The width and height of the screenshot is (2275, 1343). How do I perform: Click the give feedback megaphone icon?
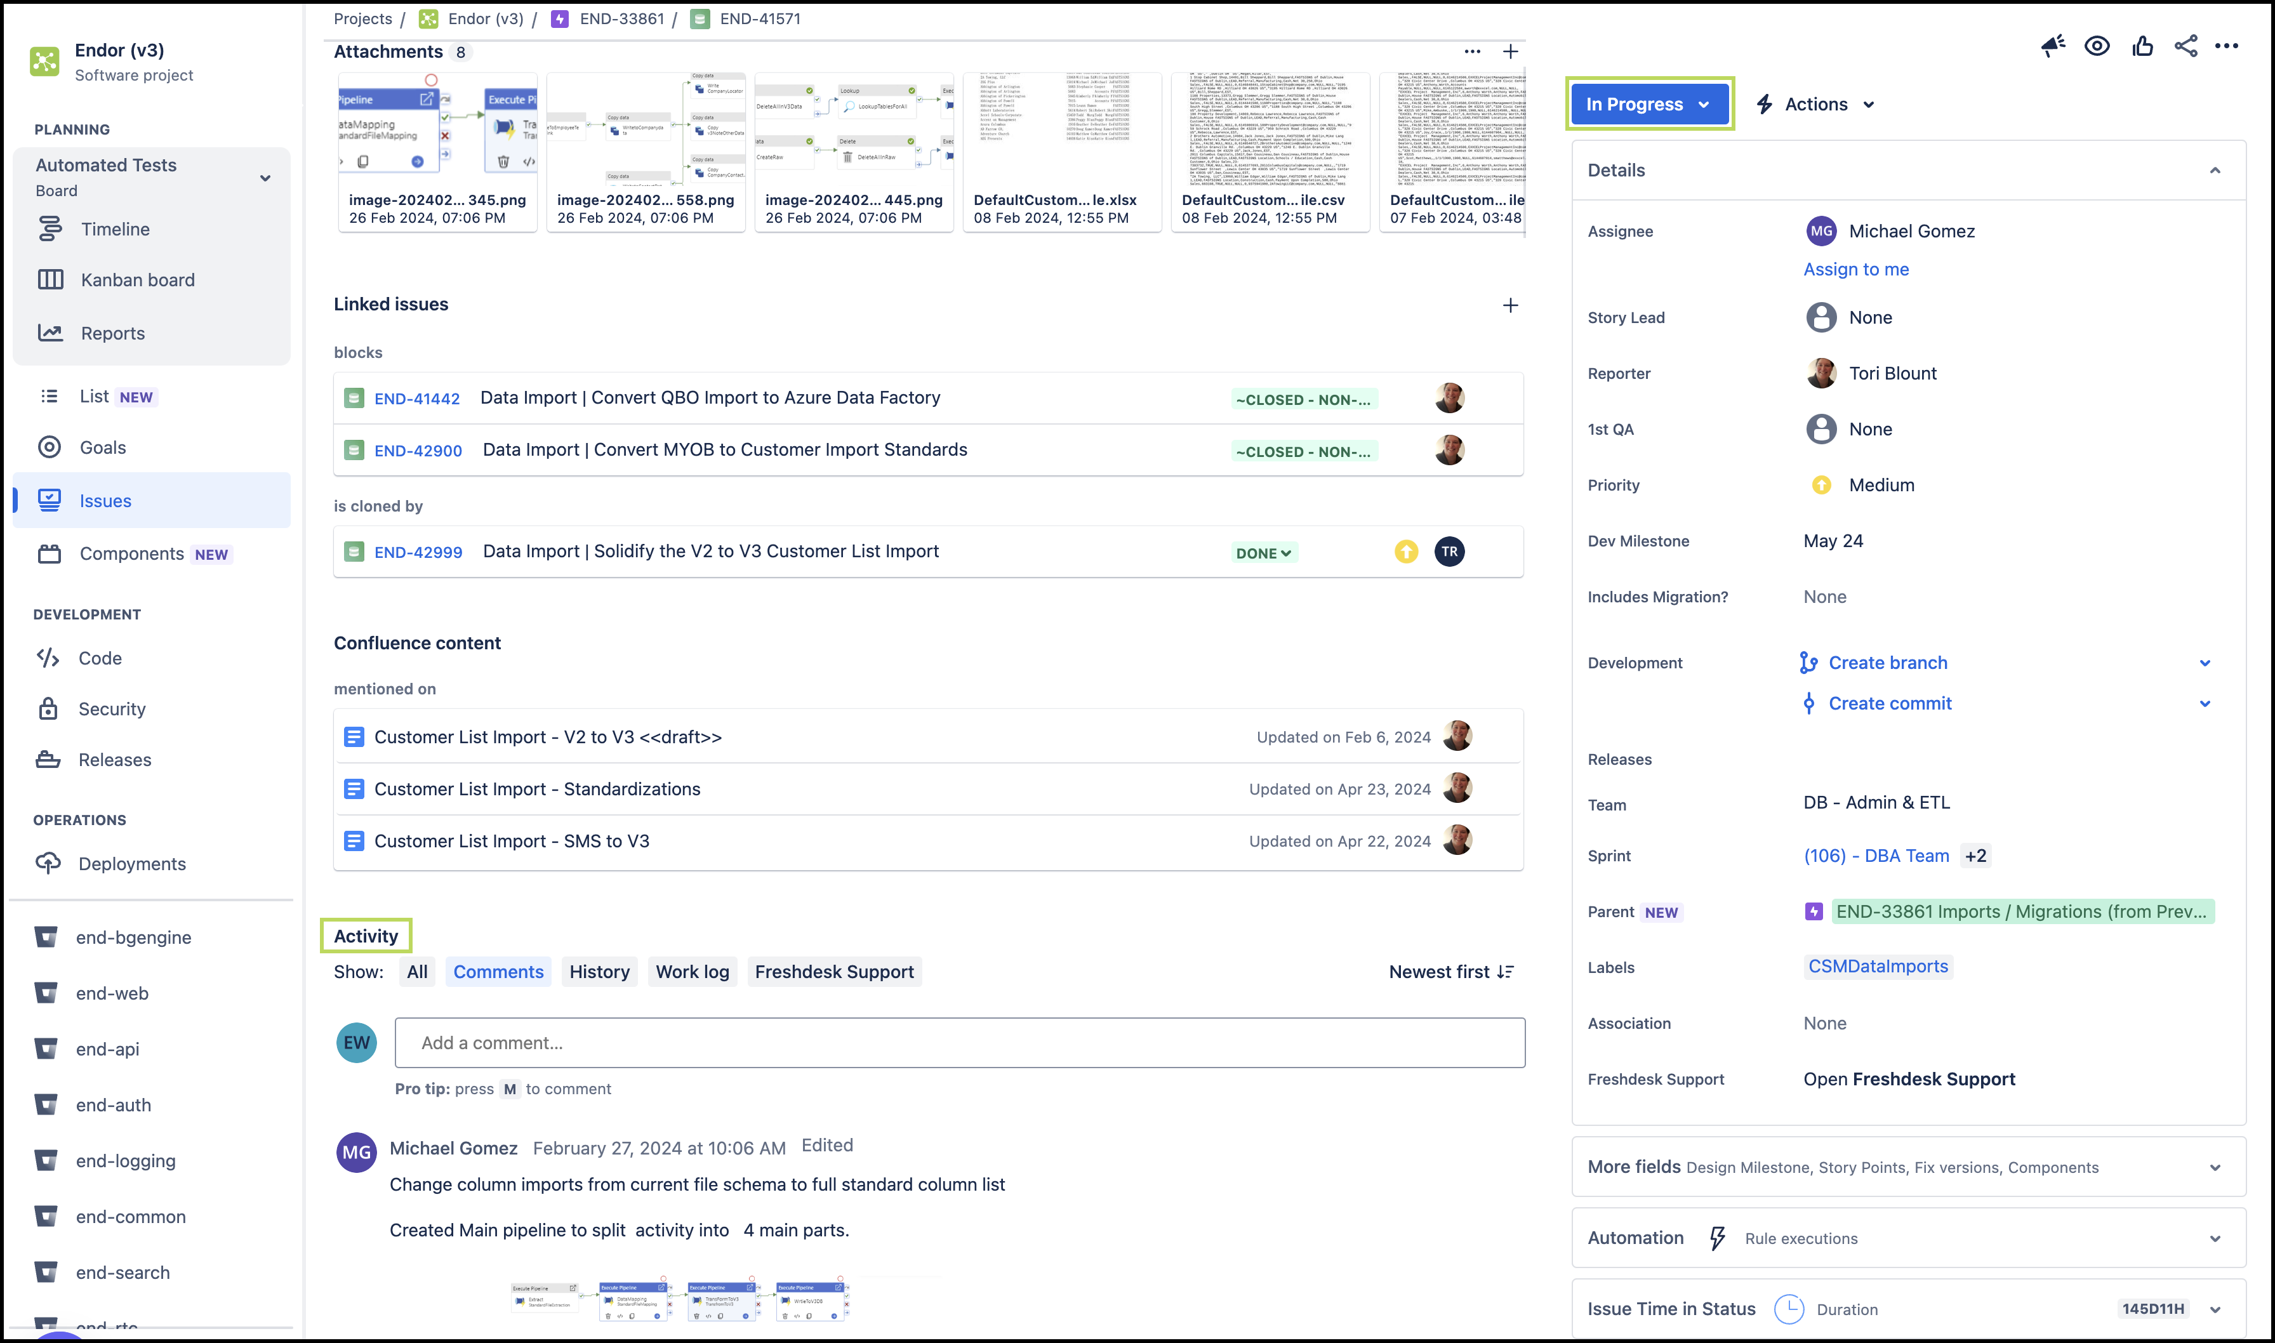(2052, 46)
